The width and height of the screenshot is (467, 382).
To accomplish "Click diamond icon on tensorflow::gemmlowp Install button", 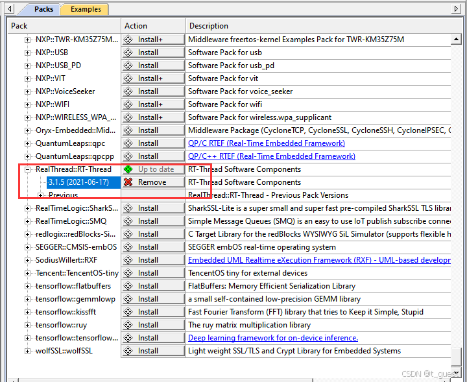I will [128, 299].
